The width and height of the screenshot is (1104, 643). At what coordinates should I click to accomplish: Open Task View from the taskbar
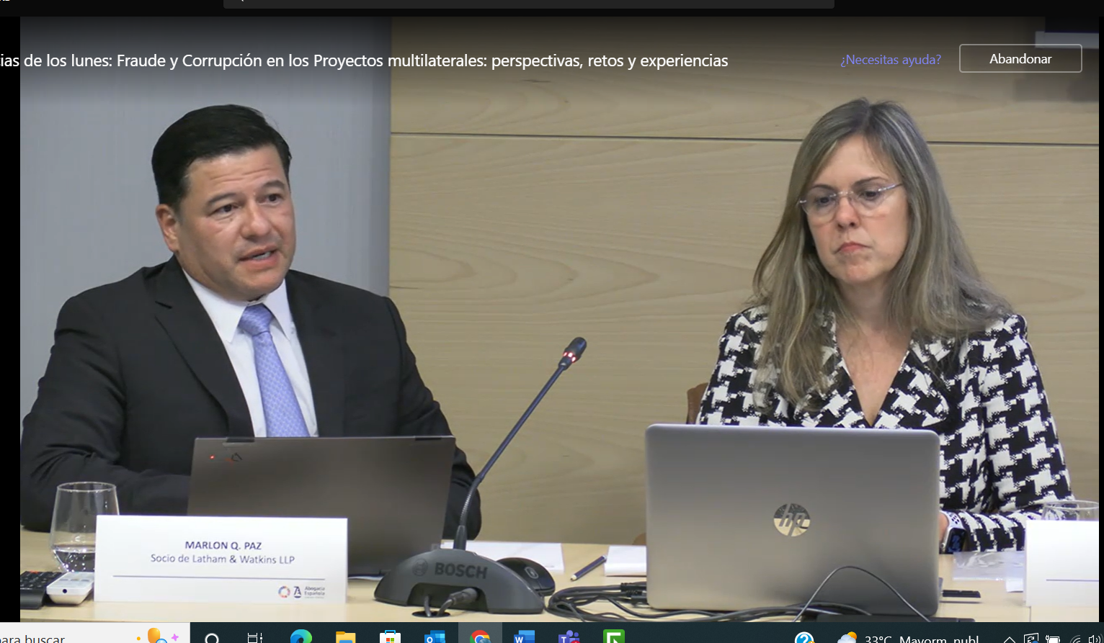coord(255,638)
